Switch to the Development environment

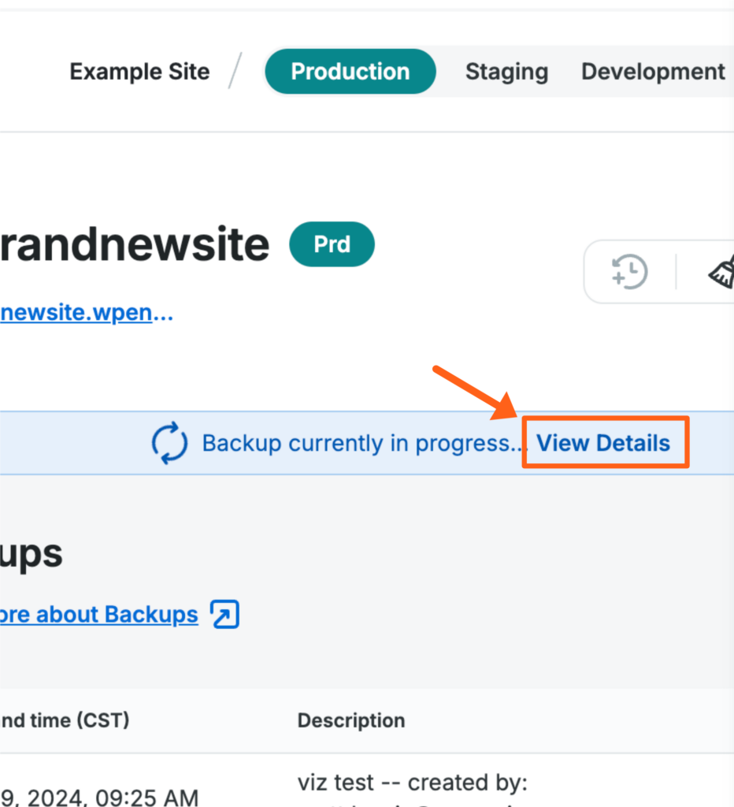click(652, 72)
